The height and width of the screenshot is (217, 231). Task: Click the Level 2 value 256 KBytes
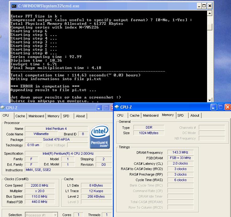(96, 196)
